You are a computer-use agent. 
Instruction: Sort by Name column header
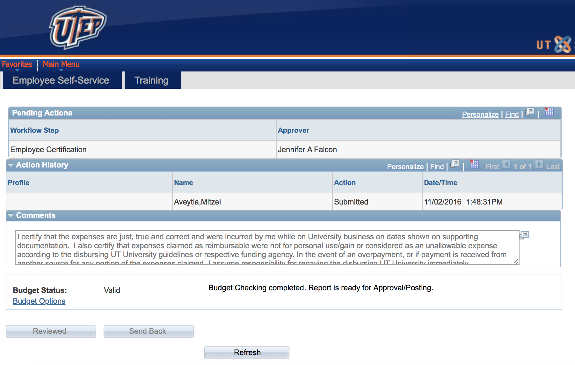click(184, 182)
